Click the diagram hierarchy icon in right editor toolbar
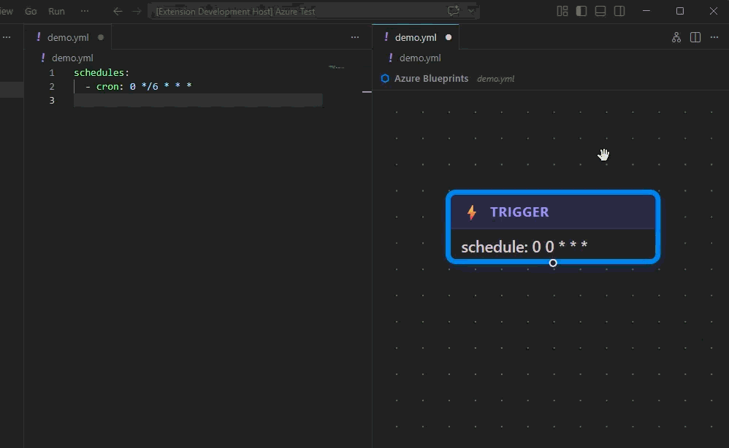 tap(676, 38)
